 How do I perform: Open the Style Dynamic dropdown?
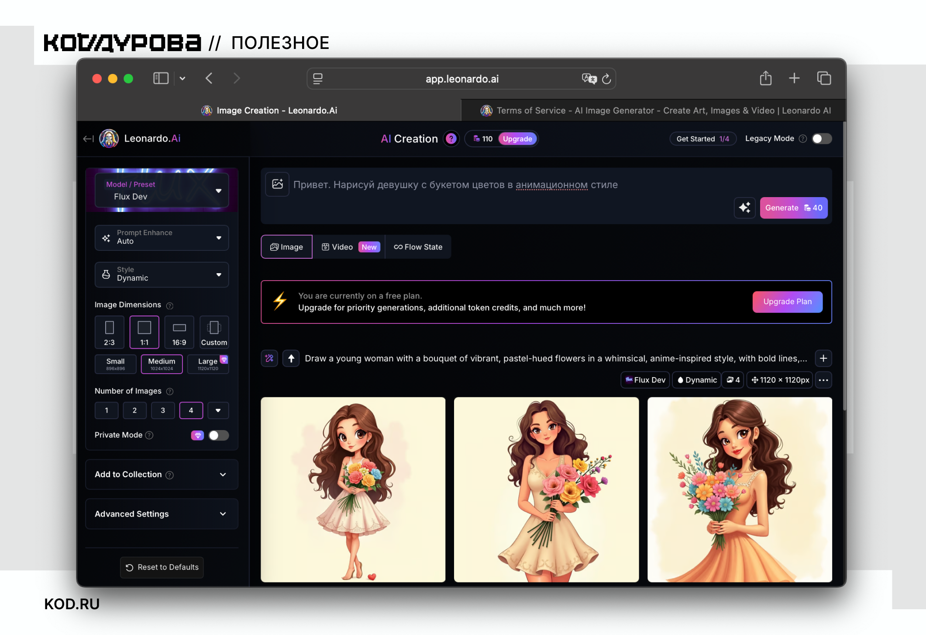coord(162,274)
